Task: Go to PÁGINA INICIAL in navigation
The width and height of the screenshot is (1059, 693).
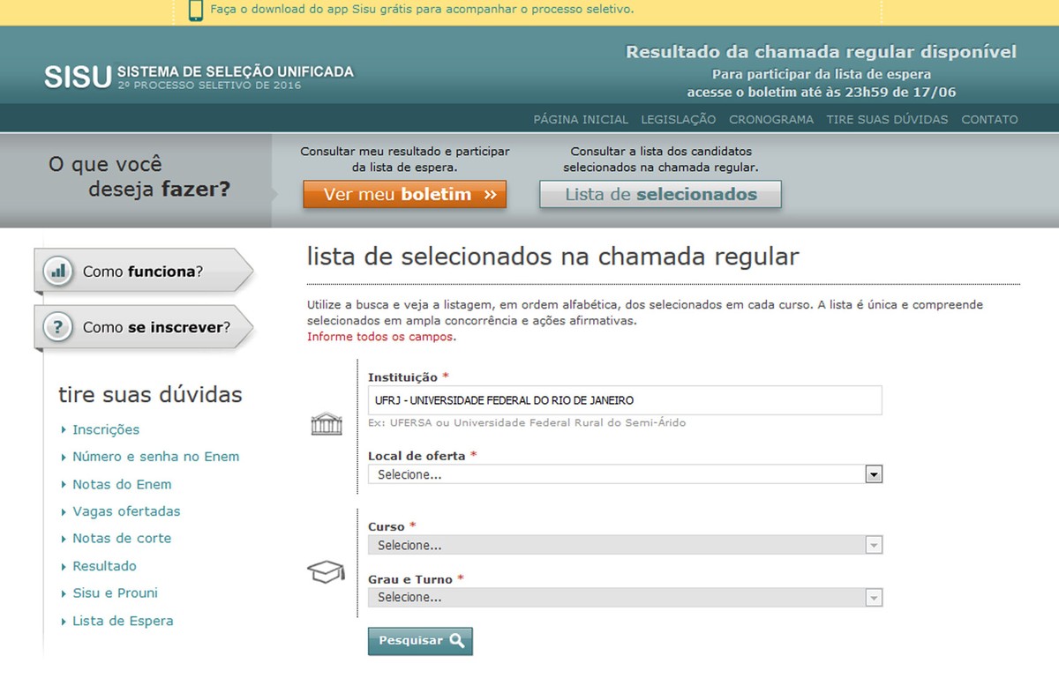Action: pyautogui.click(x=581, y=119)
